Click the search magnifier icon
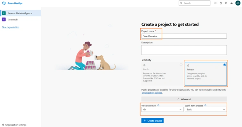 [181, 3]
